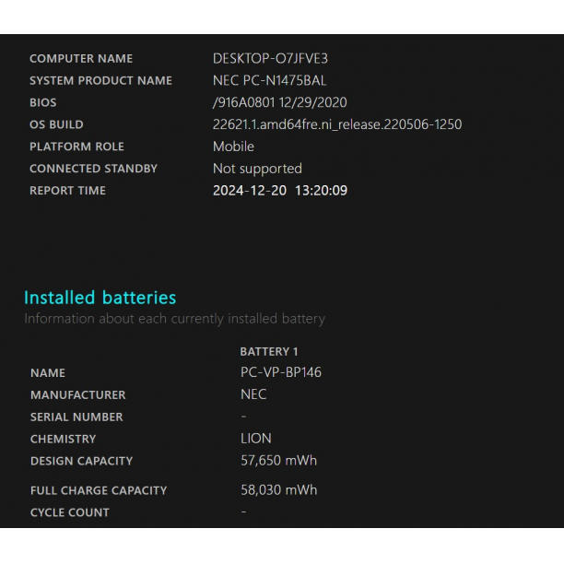Click the value 57,650 mWh
The height and width of the screenshot is (564, 564).
[x=278, y=461]
